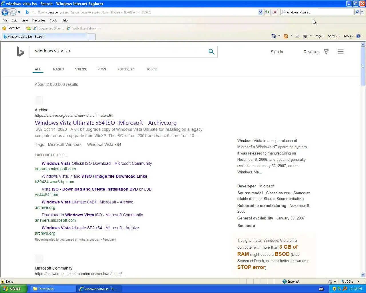Open the Favorites menu in menu bar
The width and height of the screenshot is (366, 293).
pyautogui.click(x=39, y=20)
